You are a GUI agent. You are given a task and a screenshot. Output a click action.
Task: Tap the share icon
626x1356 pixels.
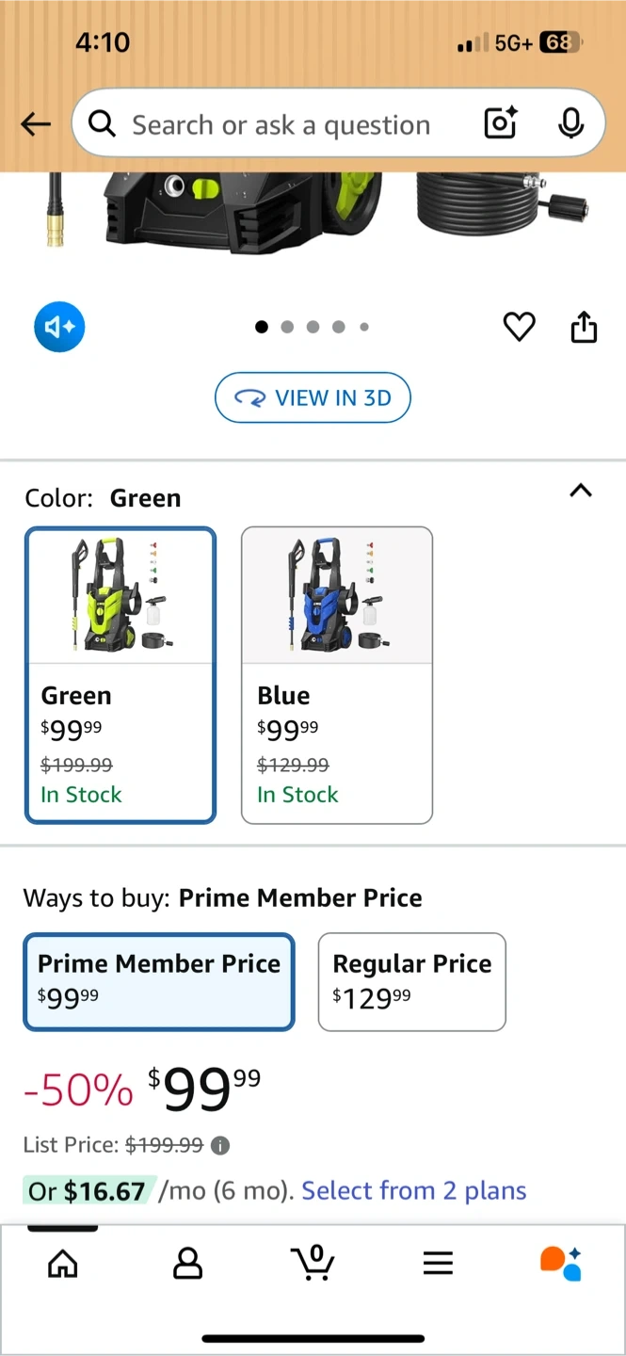(x=584, y=327)
